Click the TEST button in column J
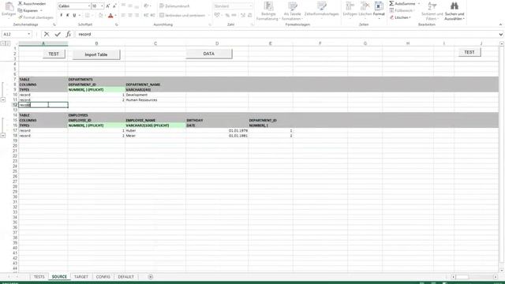The width and height of the screenshot is (505, 284). pos(469,52)
